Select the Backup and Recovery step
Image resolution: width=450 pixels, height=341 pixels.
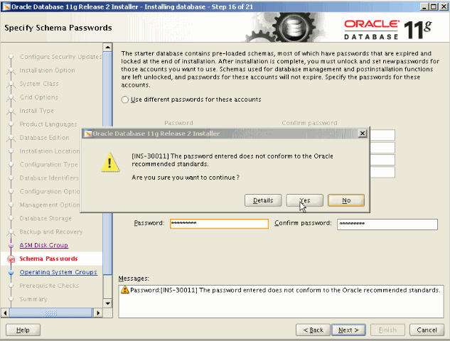tap(50, 232)
